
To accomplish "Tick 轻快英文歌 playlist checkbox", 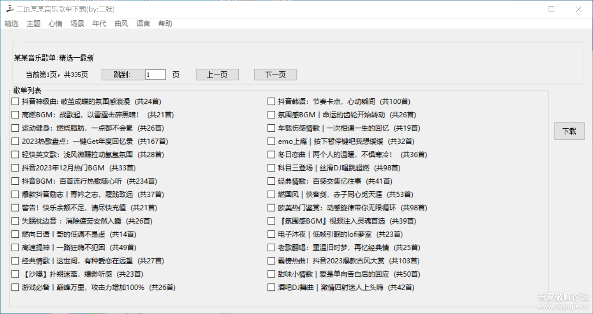I will pyautogui.click(x=15, y=155).
